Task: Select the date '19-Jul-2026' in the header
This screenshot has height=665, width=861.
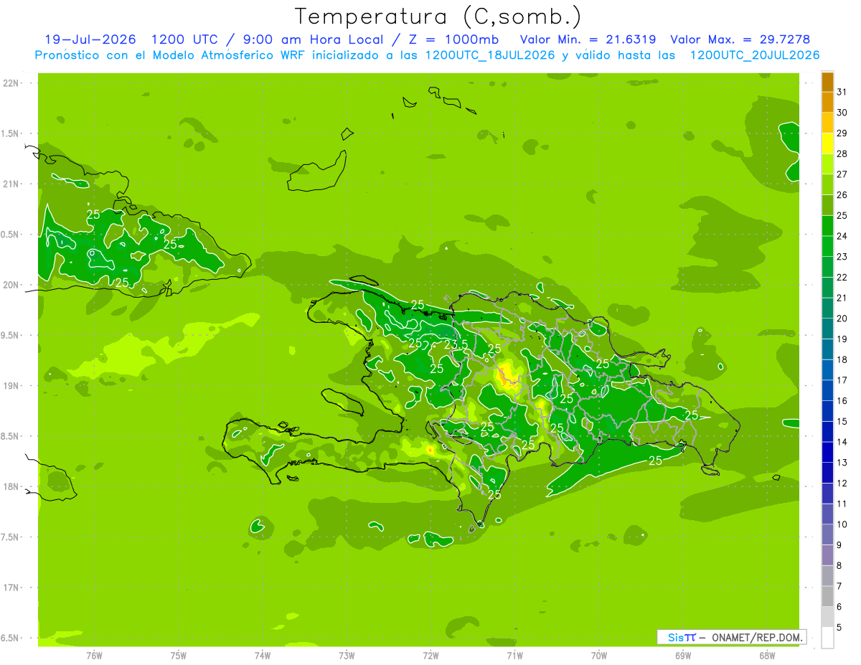Action: click(x=90, y=39)
